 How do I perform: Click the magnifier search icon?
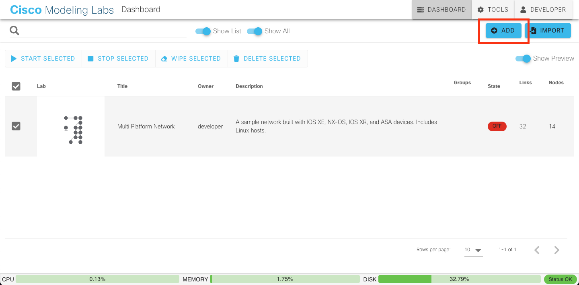[14, 31]
